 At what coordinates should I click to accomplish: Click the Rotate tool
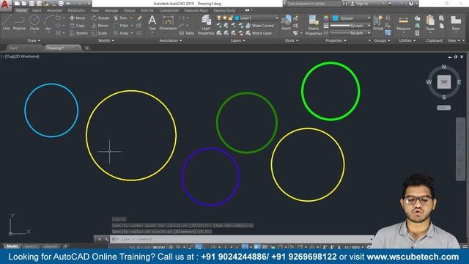tap(100, 18)
